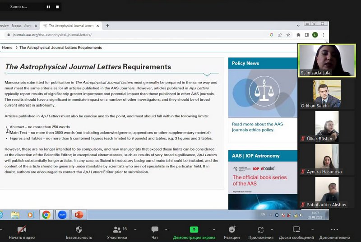Viewport: 361px width, 242px height.
Task: Open Реакции reactions menu
Action: 232,233
